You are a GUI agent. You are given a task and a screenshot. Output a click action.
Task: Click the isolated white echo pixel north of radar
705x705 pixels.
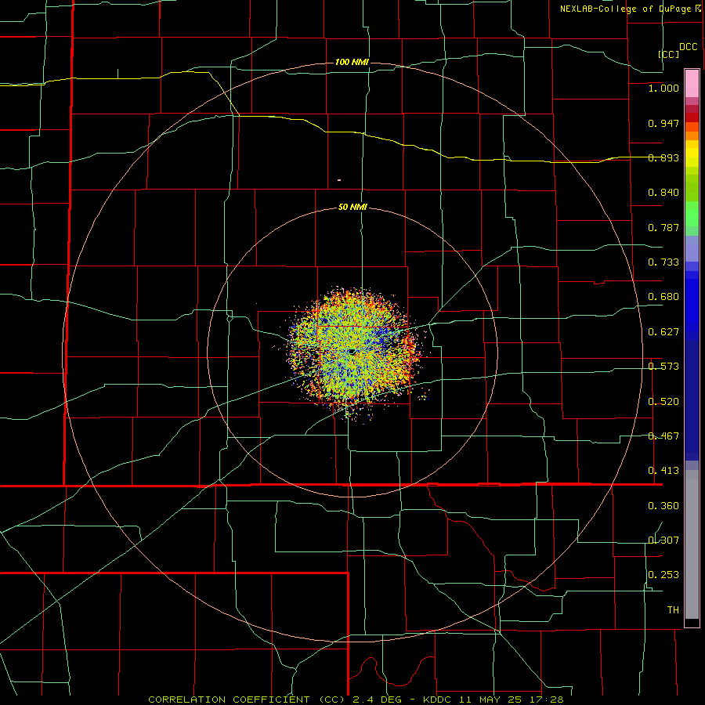coord(339,180)
